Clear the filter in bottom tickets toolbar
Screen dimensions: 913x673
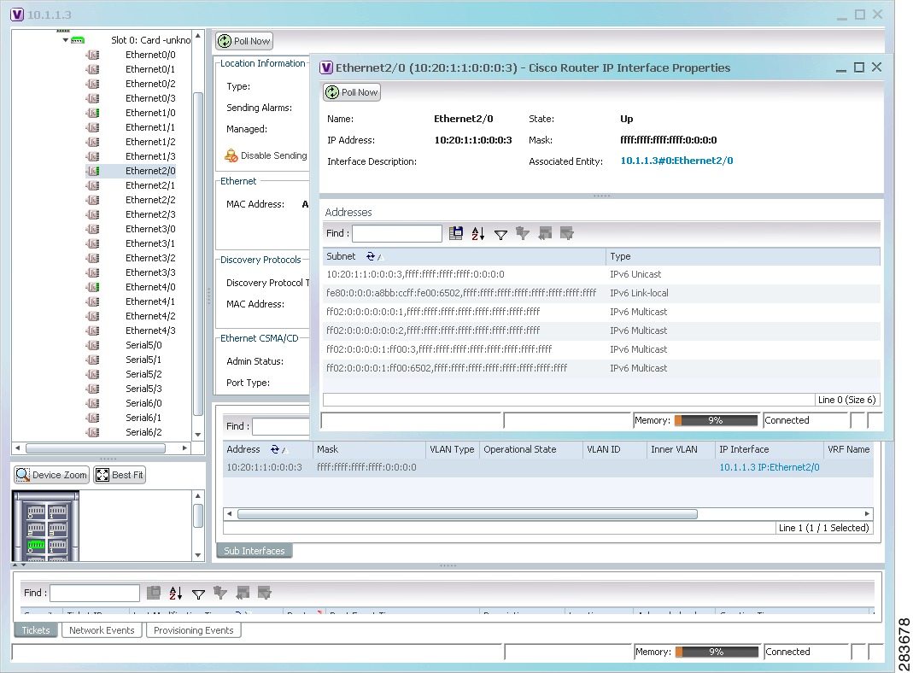(x=220, y=593)
